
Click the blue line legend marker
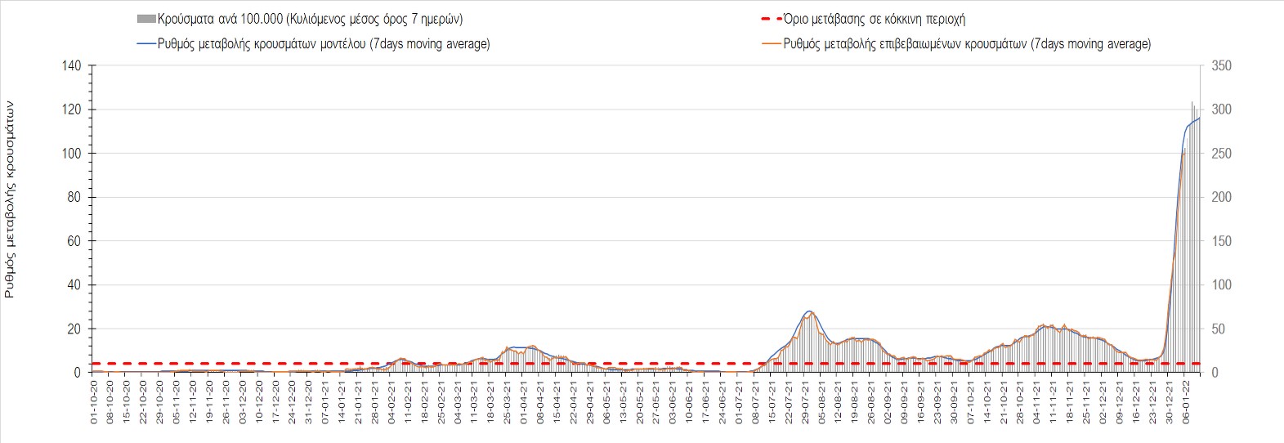pyautogui.click(x=146, y=44)
